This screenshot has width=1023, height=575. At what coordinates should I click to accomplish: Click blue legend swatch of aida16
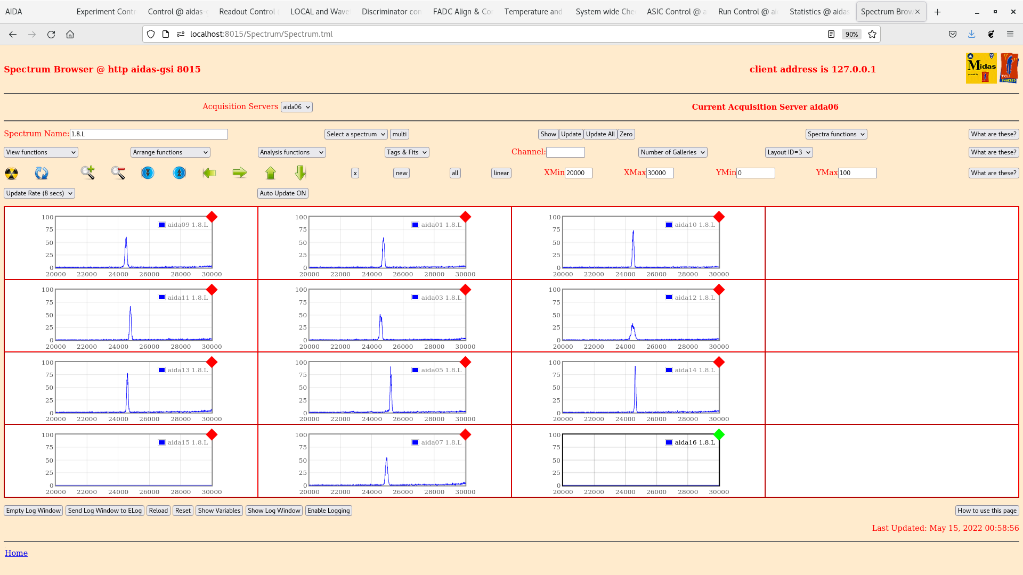[x=669, y=442]
